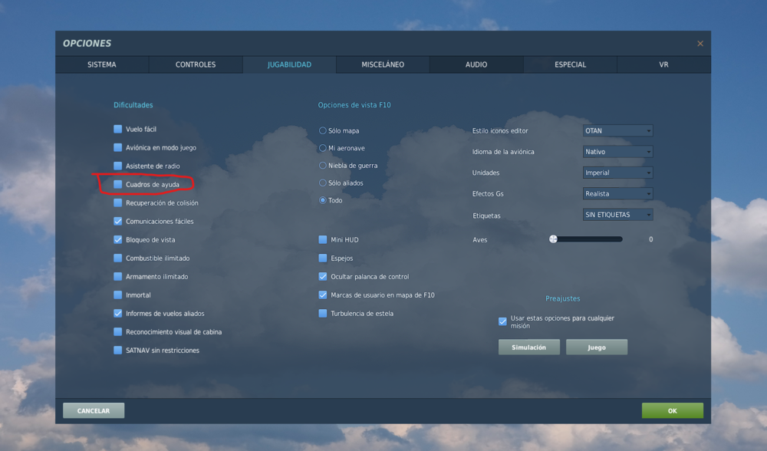Switch to the ESPECIAL tab
Image resolution: width=767 pixels, height=451 pixels.
[x=570, y=64]
